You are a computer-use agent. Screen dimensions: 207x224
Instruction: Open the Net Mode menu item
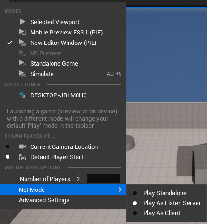63,190
